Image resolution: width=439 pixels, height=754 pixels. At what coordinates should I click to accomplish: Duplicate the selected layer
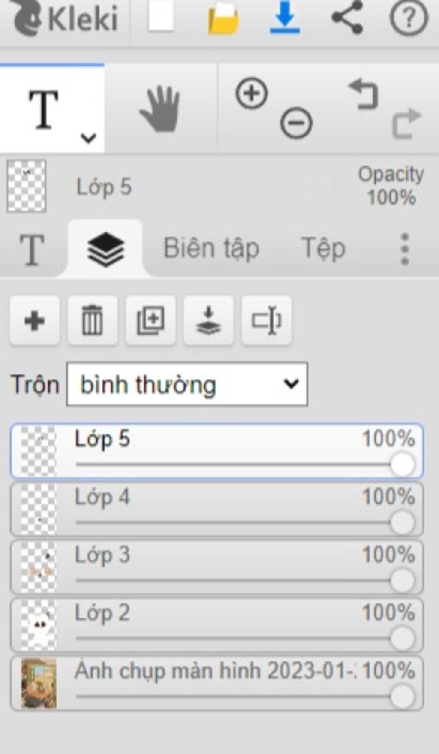150,320
